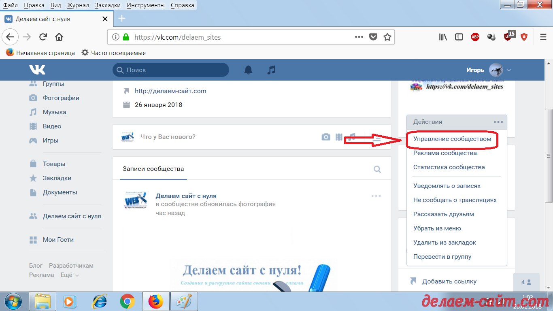Viewport: 553px width, 311px height.
Task: Search community posts with magnifier icon
Action: (x=377, y=169)
